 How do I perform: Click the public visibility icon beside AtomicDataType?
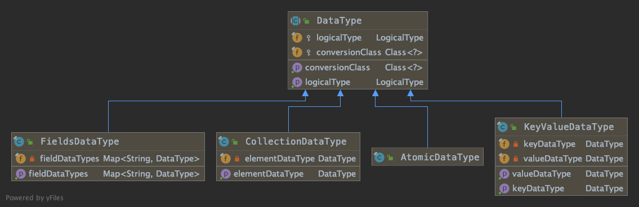click(390, 157)
